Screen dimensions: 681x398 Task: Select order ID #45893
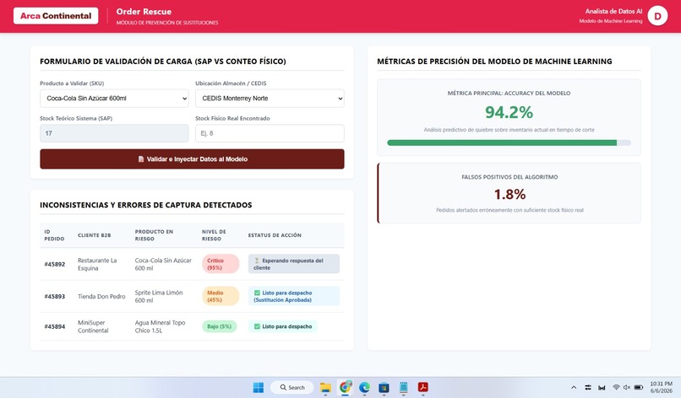click(x=55, y=297)
